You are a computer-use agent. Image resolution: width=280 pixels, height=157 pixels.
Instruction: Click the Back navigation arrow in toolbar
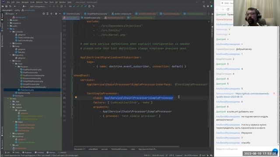click(15, 6)
